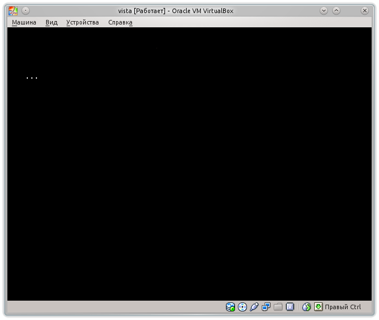The height and width of the screenshot is (320, 379).
Task: Click the hard disk activity indicator icon
Action: coord(230,307)
